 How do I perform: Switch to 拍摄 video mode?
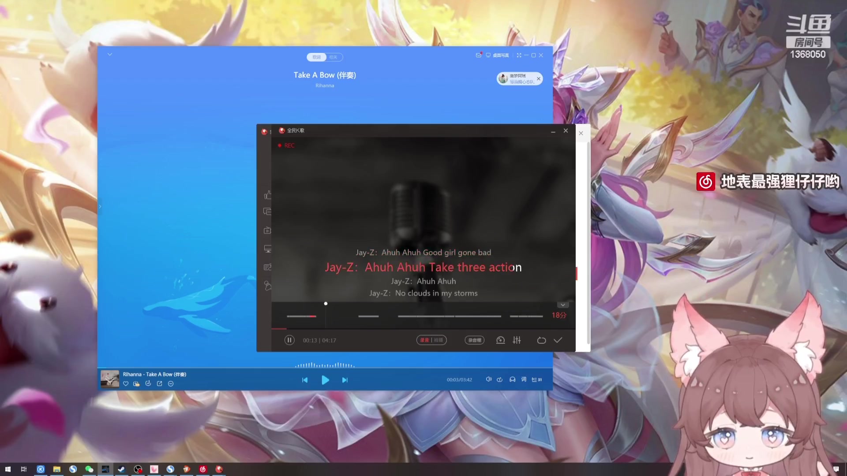[x=438, y=340]
